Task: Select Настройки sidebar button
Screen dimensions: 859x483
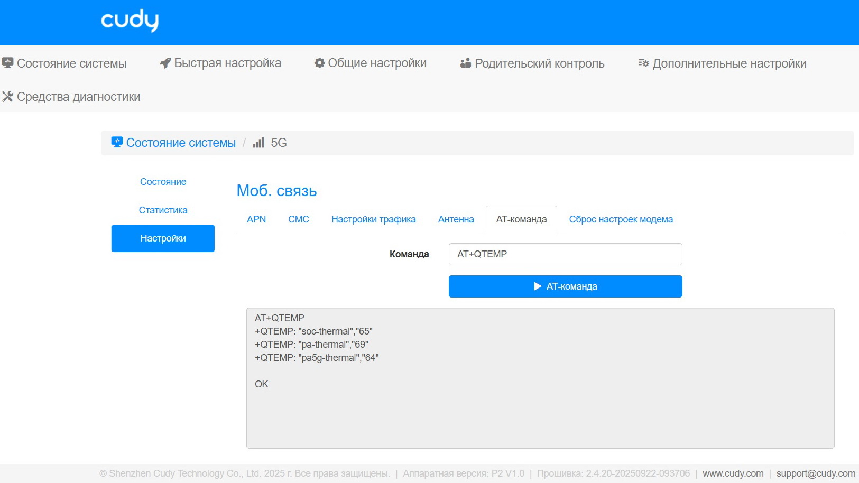Action: click(163, 238)
